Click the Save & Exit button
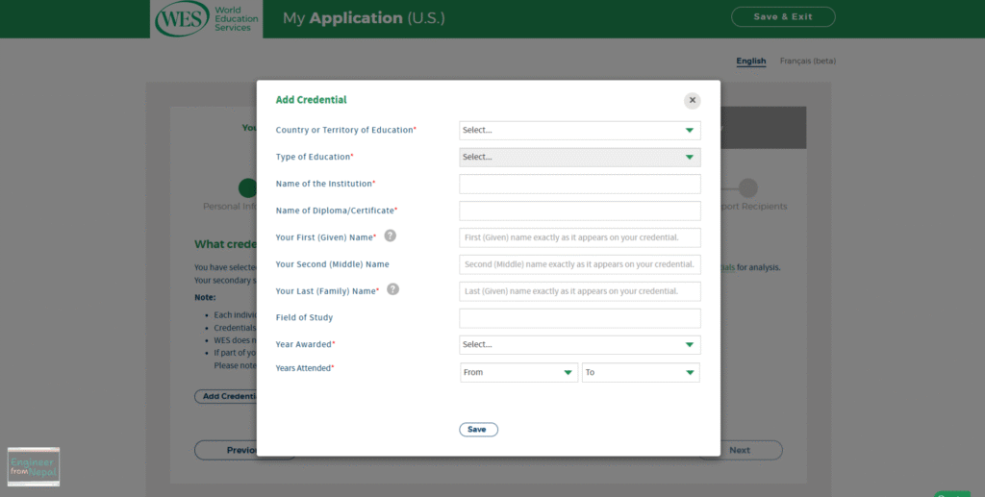This screenshot has width=985, height=497. click(x=783, y=17)
